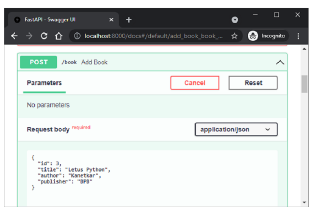This screenshot has width=316, height=212.
Task: Click the site information icon
Action: pos(75,36)
